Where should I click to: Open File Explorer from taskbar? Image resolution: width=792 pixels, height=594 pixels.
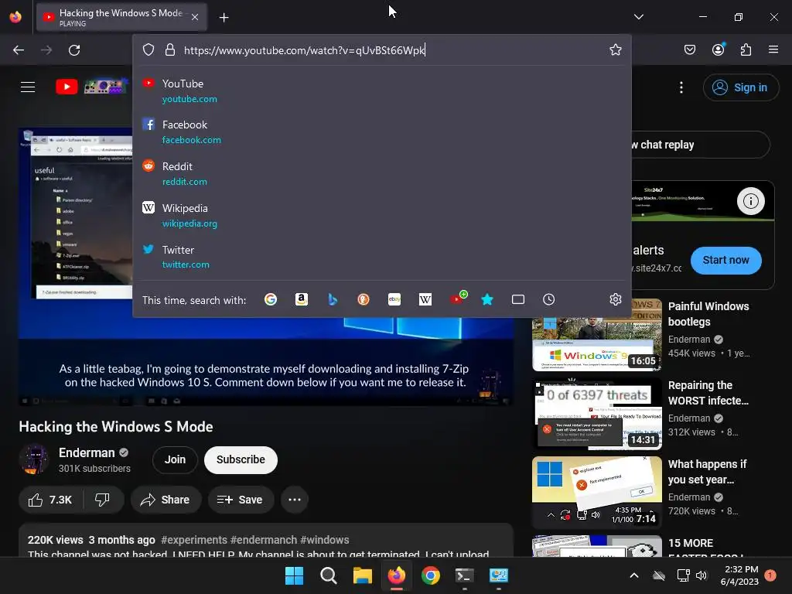[362, 575]
